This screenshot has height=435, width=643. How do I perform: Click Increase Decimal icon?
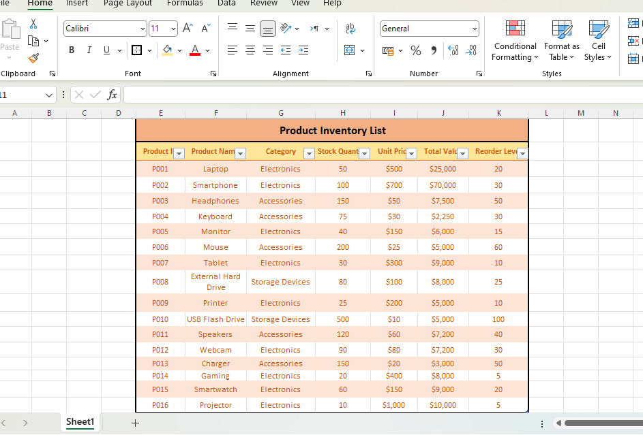point(453,50)
